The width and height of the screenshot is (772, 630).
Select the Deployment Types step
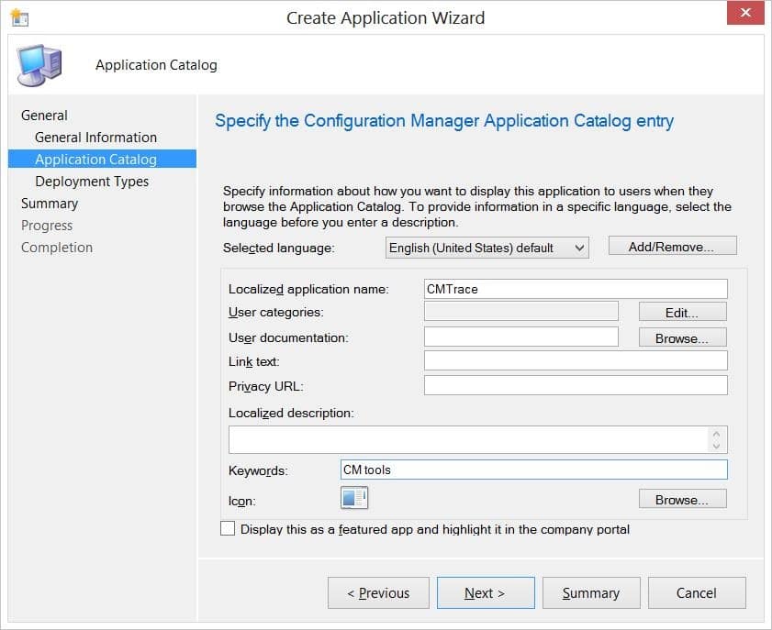[x=92, y=181]
